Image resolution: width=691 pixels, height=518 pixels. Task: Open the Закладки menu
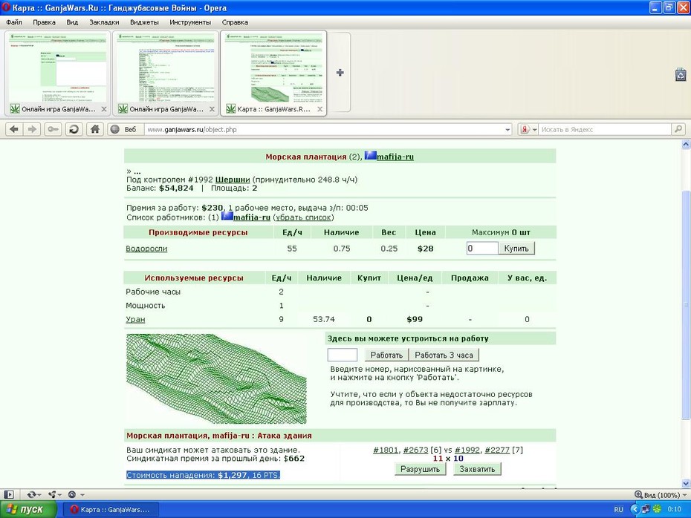tap(104, 22)
